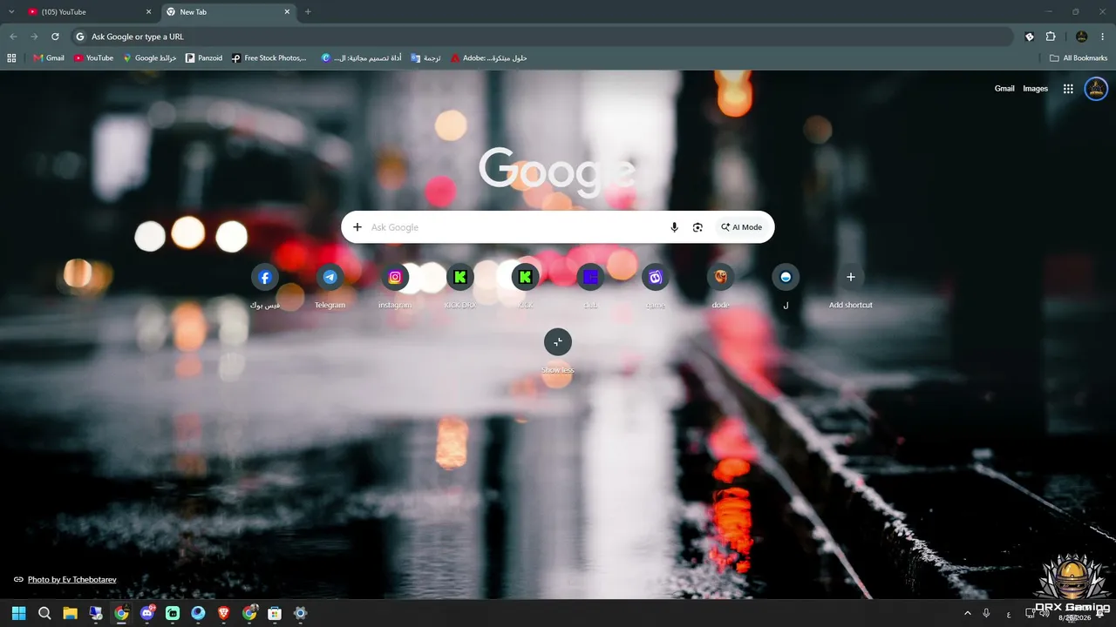Open the ترجمة translate bookmark
This screenshot has height=627, width=1116.
pos(425,58)
